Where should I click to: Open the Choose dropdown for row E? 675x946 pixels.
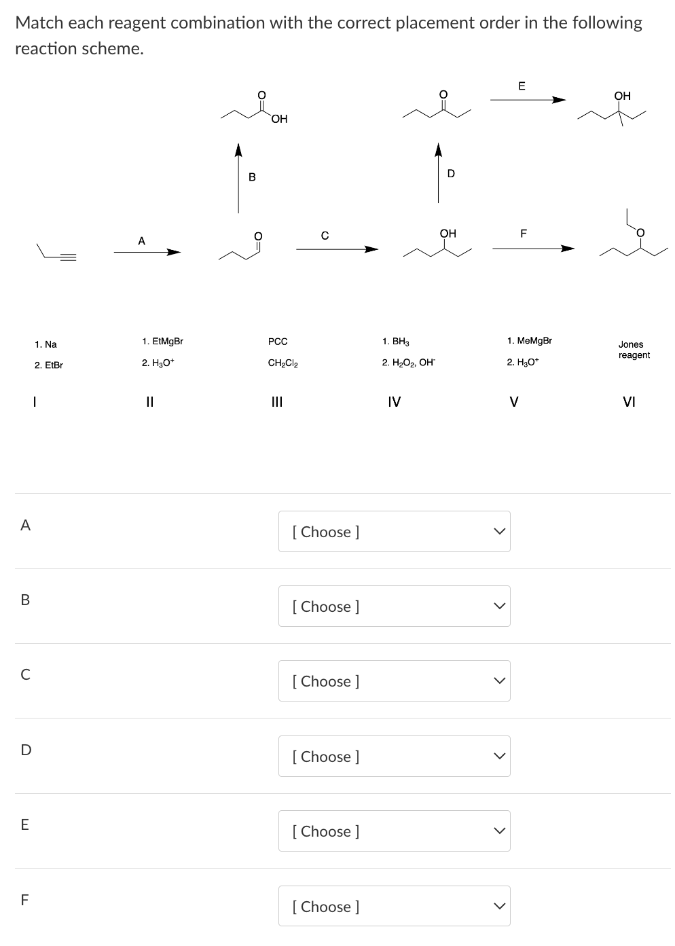point(394,831)
